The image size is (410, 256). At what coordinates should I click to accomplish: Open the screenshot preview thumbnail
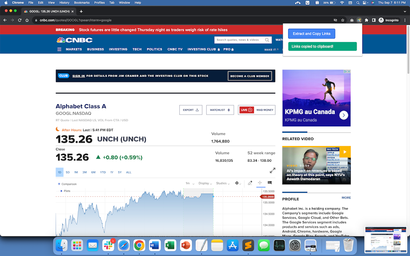(x=386, y=240)
